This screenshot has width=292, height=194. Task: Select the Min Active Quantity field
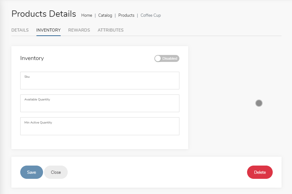pyautogui.click(x=100, y=126)
